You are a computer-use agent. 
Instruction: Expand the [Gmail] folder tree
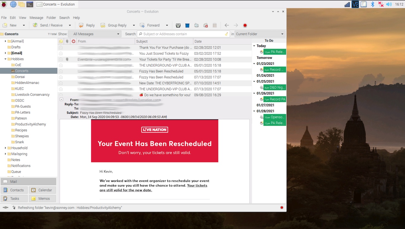coord(5,53)
